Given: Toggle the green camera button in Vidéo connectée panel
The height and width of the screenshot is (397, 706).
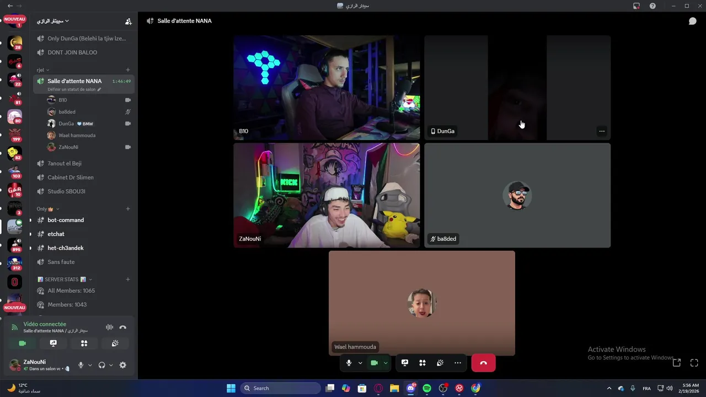Looking at the screenshot, I should tap(22, 343).
